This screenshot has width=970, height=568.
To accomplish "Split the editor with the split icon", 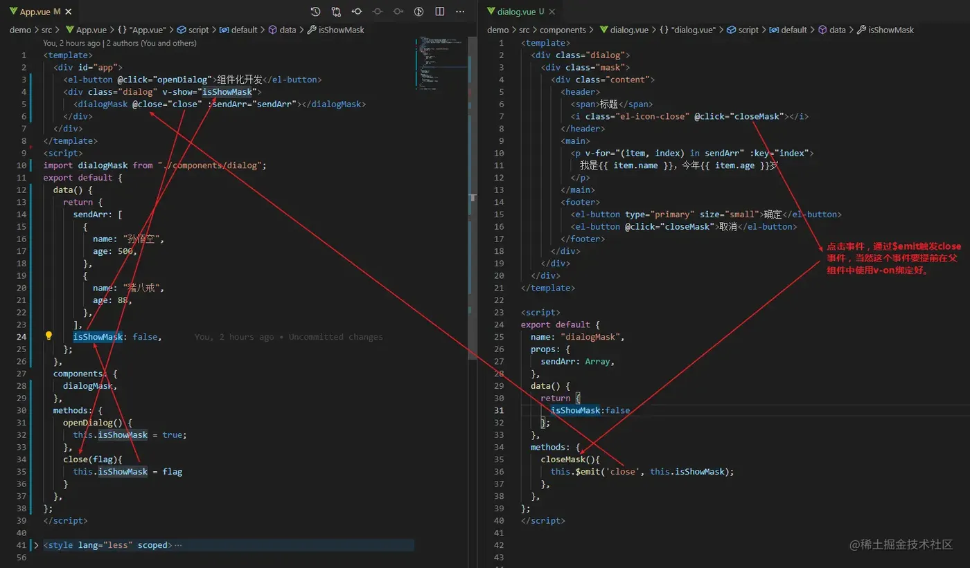I will tap(440, 12).
